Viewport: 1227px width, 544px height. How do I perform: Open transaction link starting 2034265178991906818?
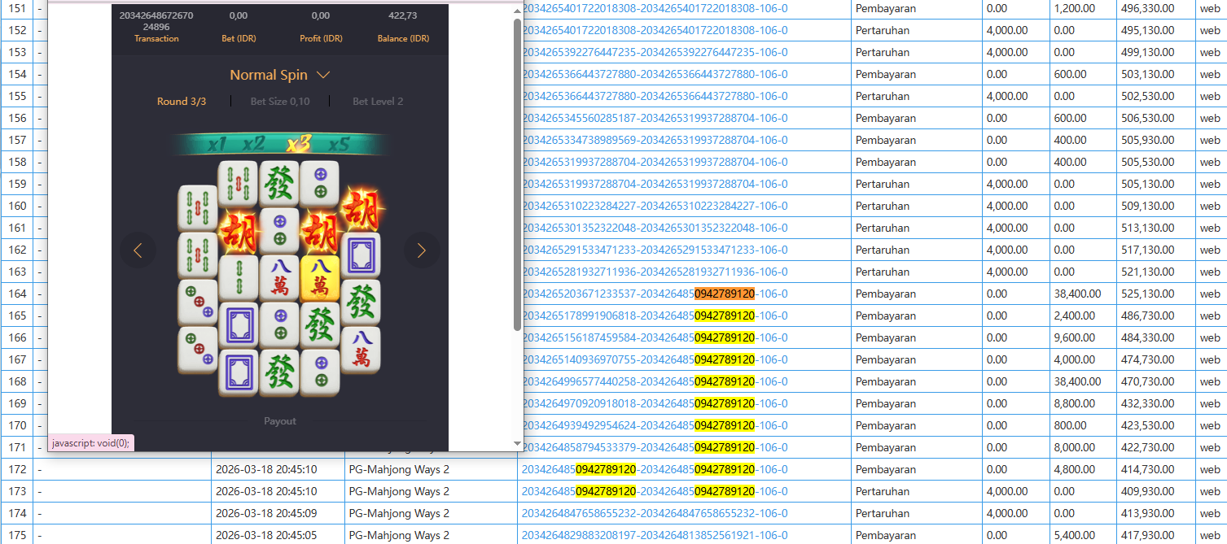coord(655,316)
